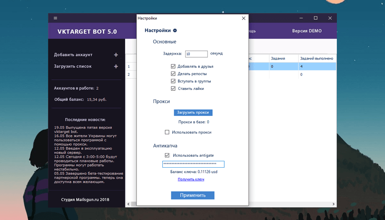Toggle the Вступать в группы checkbox
Viewport: 385px width, 220px height.
tap(173, 81)
